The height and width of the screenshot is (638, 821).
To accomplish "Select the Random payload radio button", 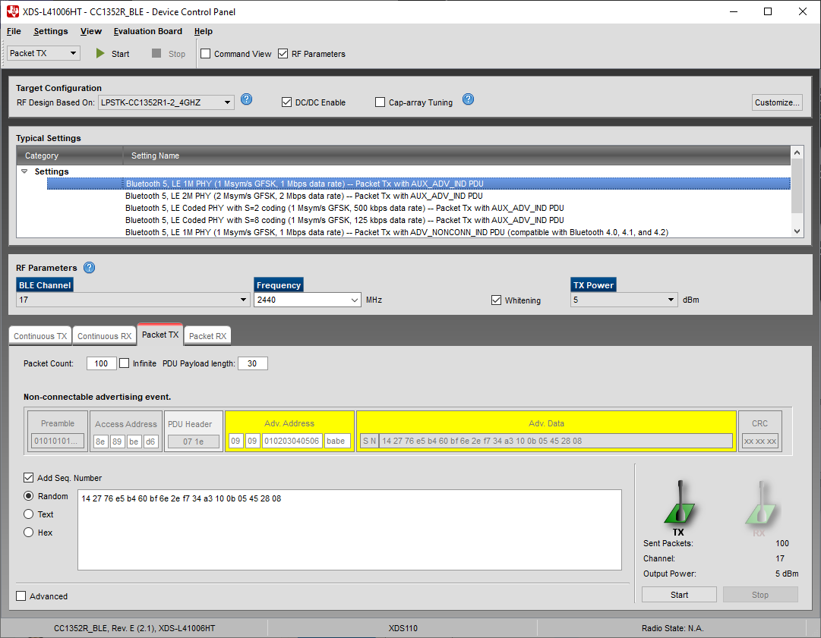I will click(x=29, y=495).
